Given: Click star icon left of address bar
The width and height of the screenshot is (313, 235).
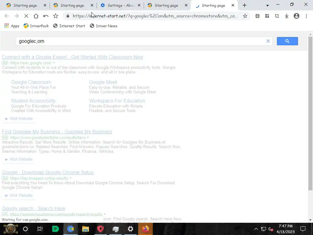Looking at the screenshot, I should tap(56, 16).
